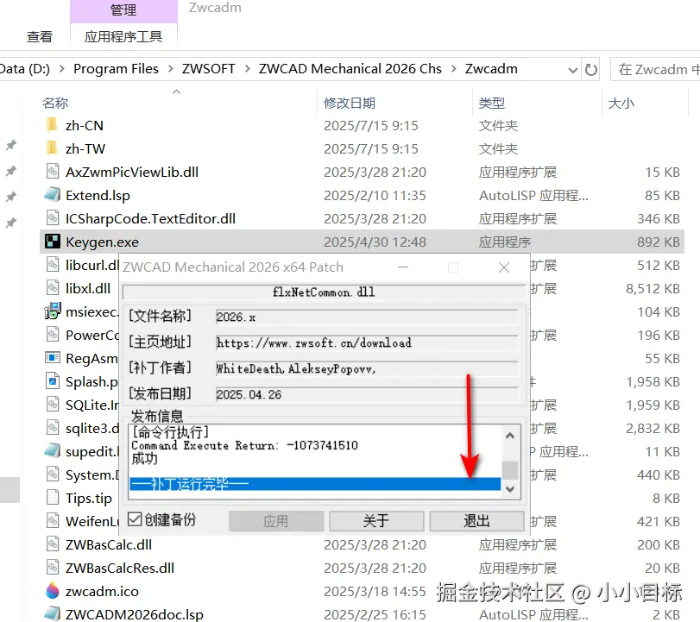
Task: Click the Command Execute Return log line
Action: pyautogui.click(x=244, y=445)
